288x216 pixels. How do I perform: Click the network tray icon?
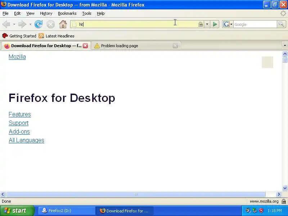pos(255,211)
